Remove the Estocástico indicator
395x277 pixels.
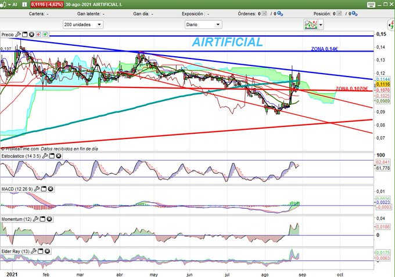59,156
